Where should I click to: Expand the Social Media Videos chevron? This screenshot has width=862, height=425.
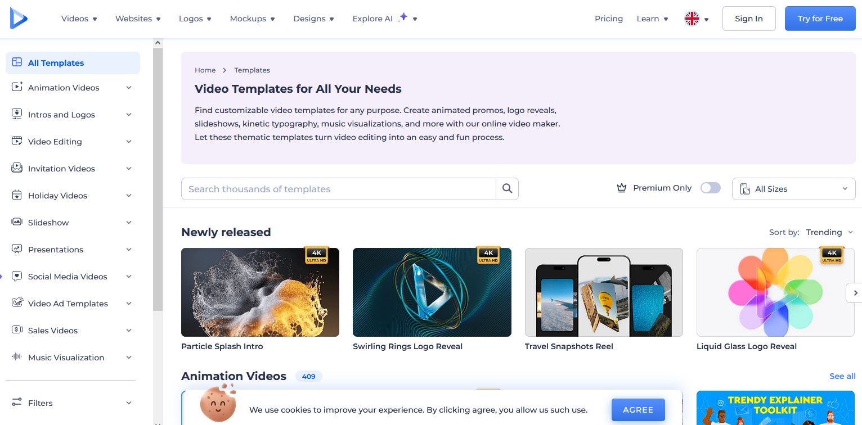tap(129, 277)
